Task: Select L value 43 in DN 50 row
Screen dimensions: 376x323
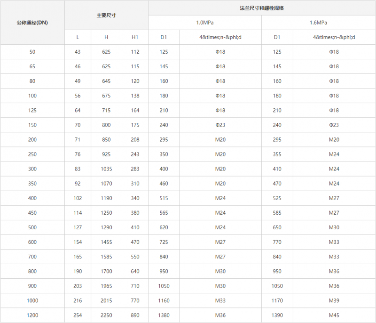Action: pos(78,52)
